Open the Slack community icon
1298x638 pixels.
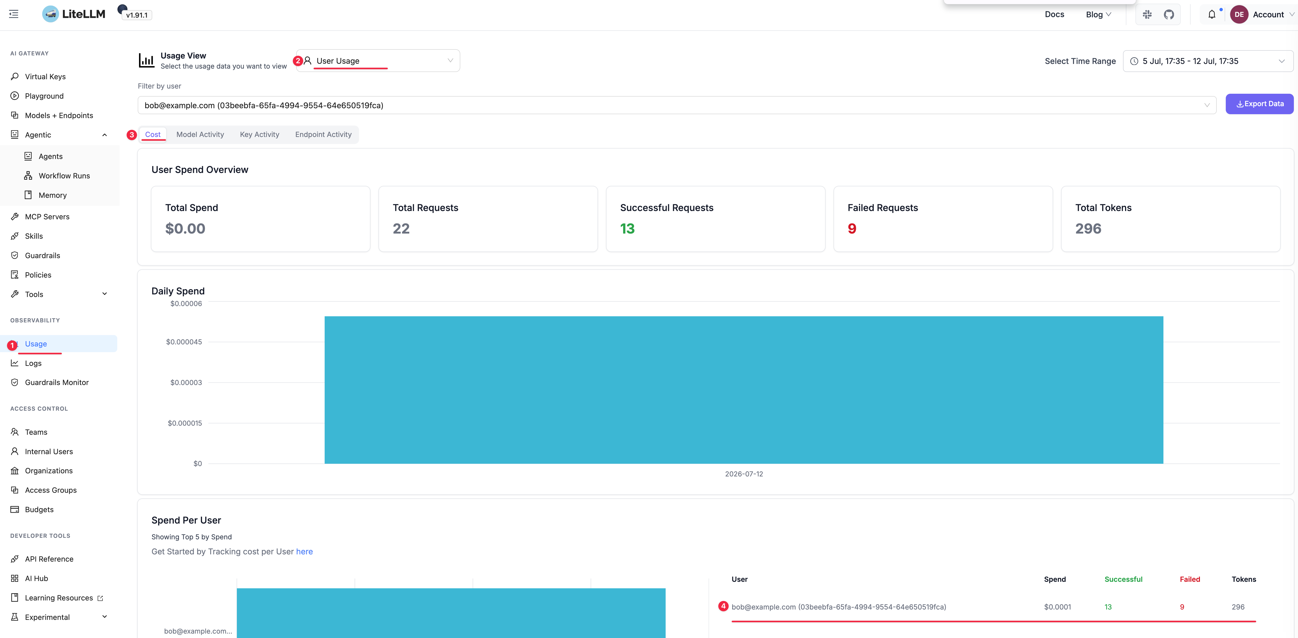1147,15
